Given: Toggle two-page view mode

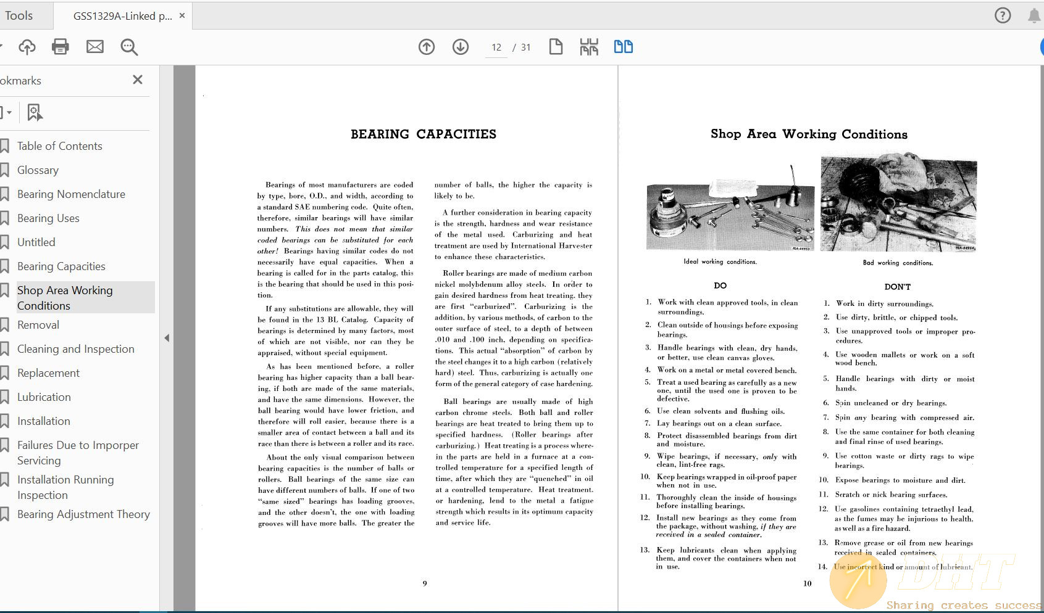Looking at the screenshot, I should (624, 47).
